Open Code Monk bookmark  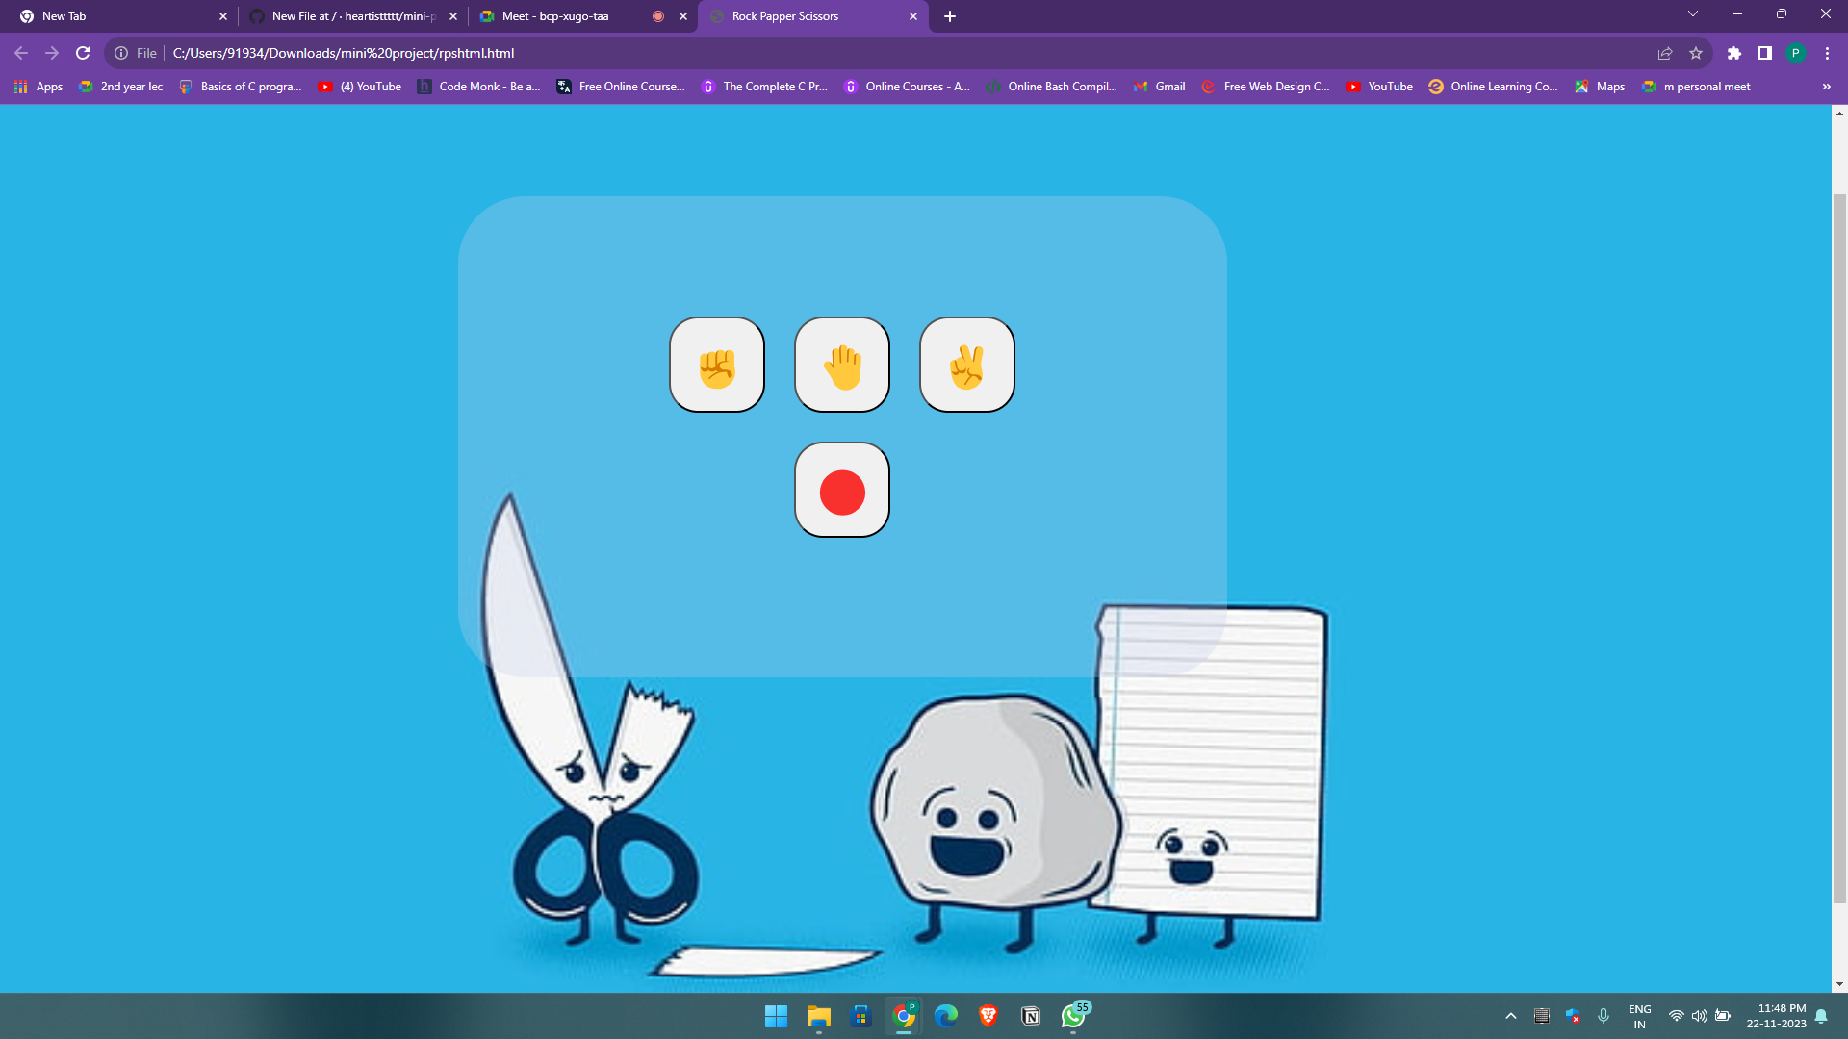click(x=478, y=87)
